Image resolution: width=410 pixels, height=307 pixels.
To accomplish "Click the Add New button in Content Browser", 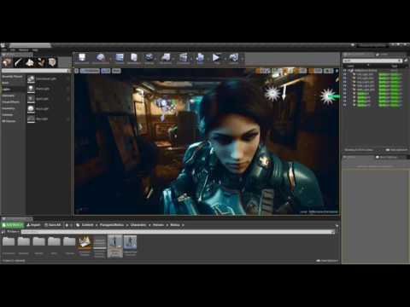I will click(x=12, y=225).
